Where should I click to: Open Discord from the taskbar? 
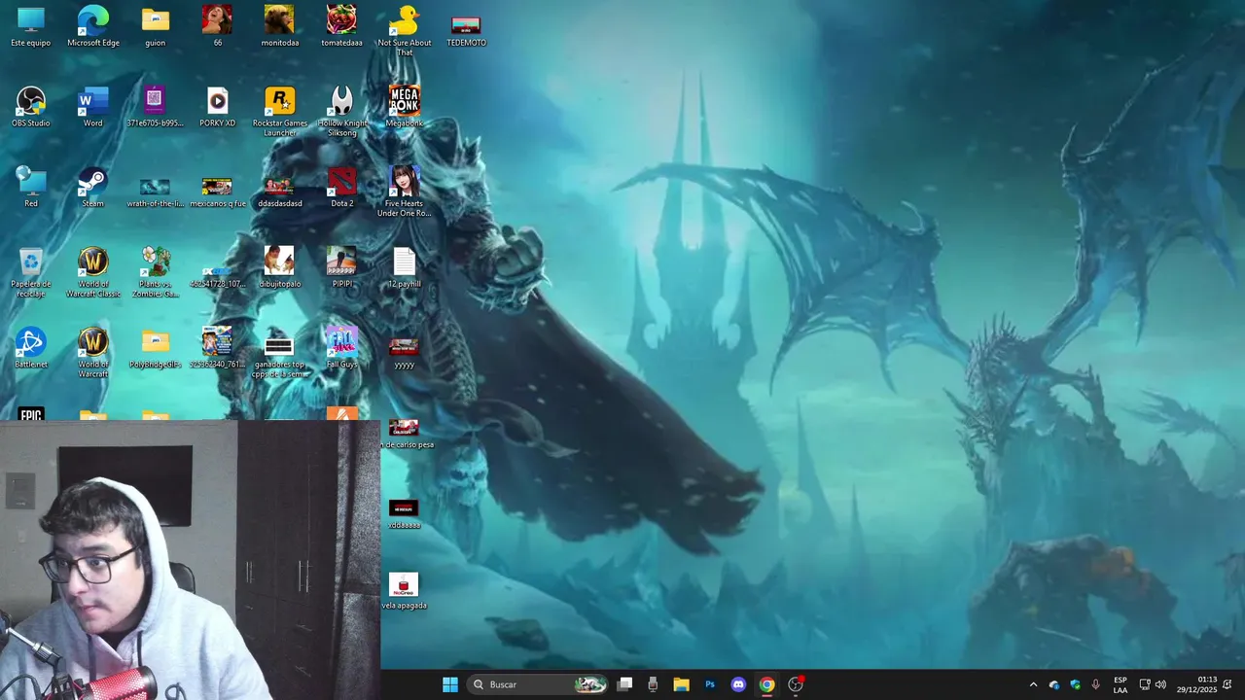[x=738, y=684]
